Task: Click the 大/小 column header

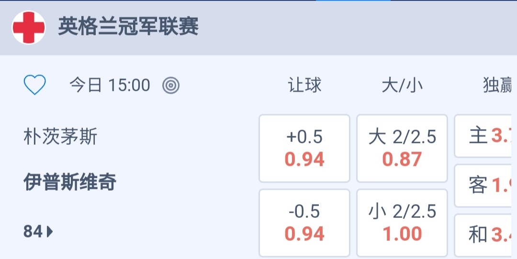Action: tap(402, 86)
